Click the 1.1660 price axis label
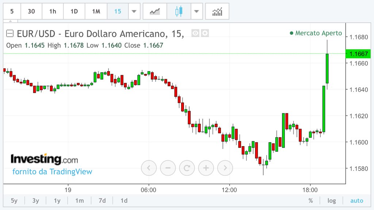 (359, 63)
